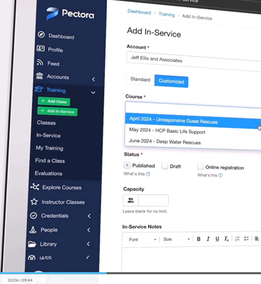Click the Capacity people group icon
The width and height of the screenshot is (261, 284).
point(130,200)
